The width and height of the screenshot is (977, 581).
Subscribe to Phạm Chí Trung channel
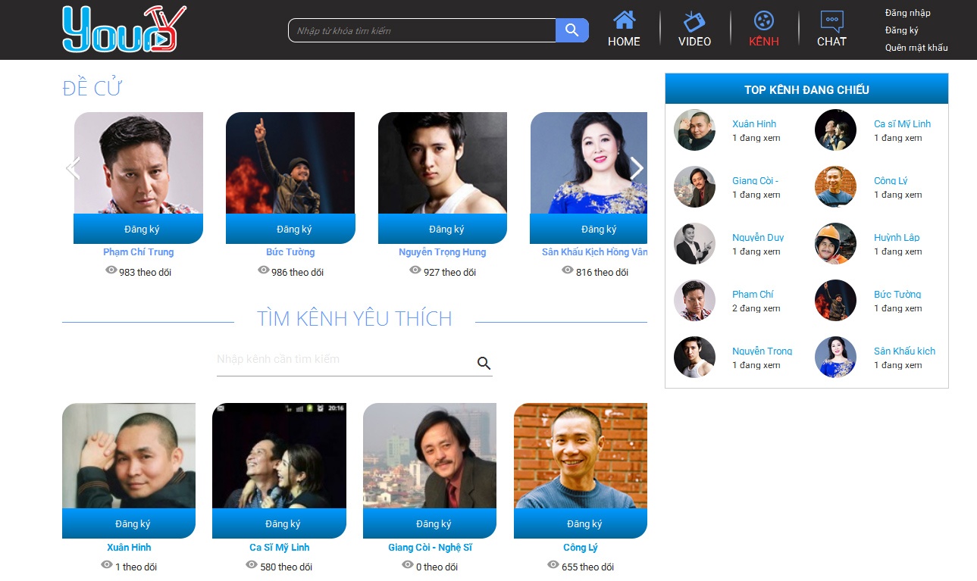point(142,229)
